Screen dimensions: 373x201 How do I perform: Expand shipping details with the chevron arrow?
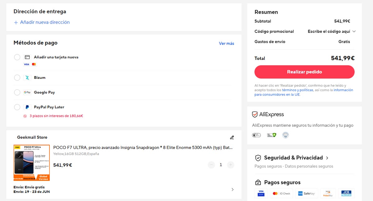(x=233, y=190)
